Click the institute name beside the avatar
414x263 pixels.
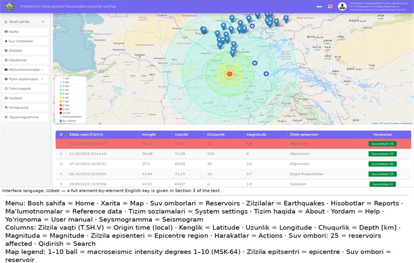click(379, 6)
